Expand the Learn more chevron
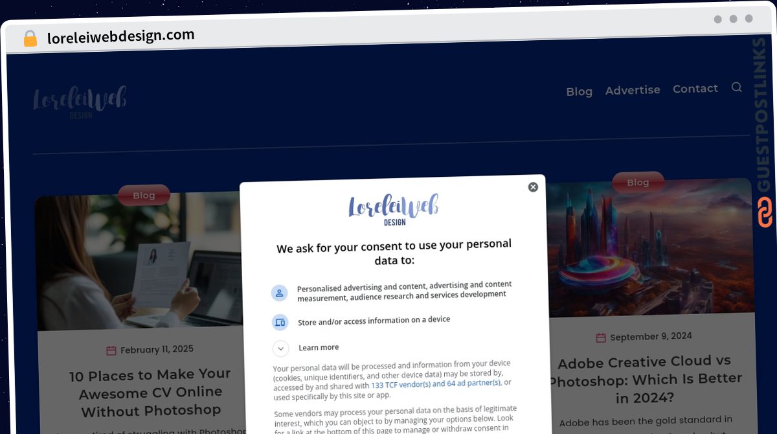The image size is (777, 434). pos(280,348)
